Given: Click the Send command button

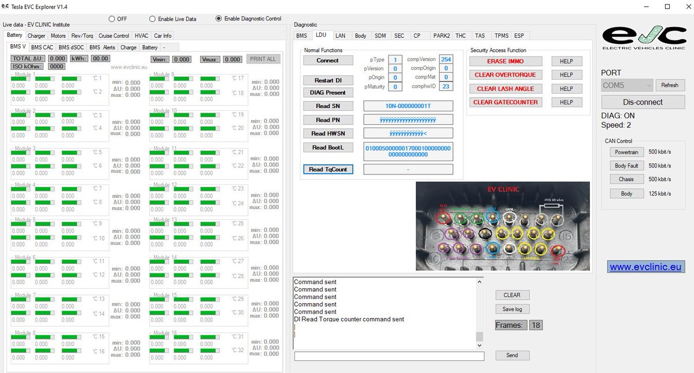Looking at the screenshot, I should [512, 355].
